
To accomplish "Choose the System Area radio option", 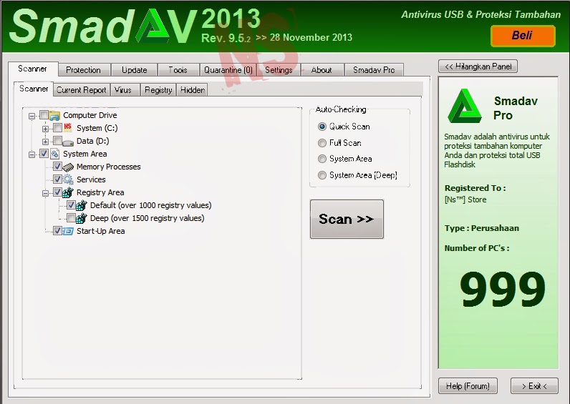I will coord(322,159).
